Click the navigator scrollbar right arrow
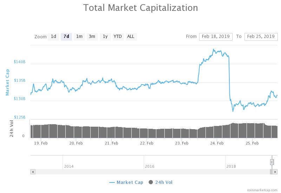This screenshot has width=281, height=193. [x=275, y=172]
